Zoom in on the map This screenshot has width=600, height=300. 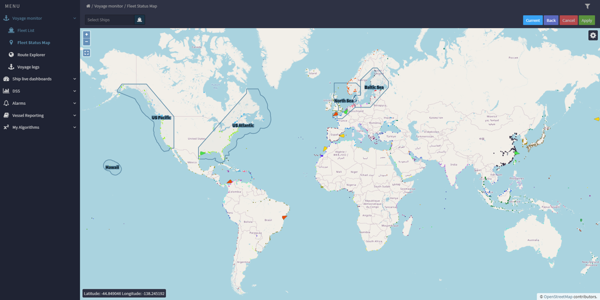[x=87, y=34]
